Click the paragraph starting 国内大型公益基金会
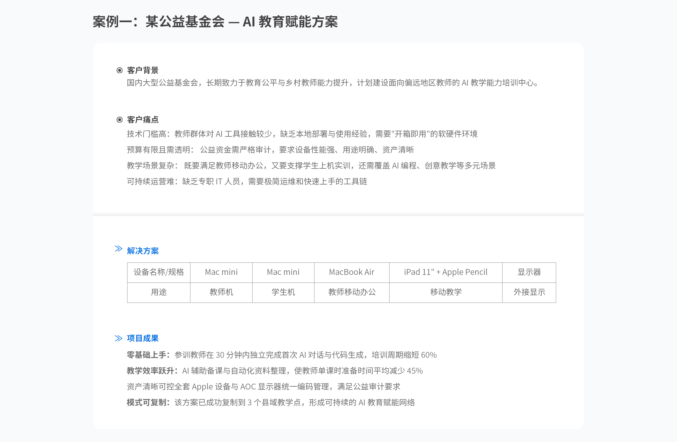This screenshot has width=677, height=442. (332, 83)
